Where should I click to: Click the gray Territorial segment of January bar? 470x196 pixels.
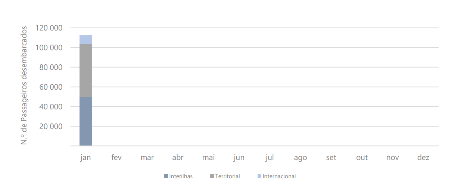[x=86, y=70]
